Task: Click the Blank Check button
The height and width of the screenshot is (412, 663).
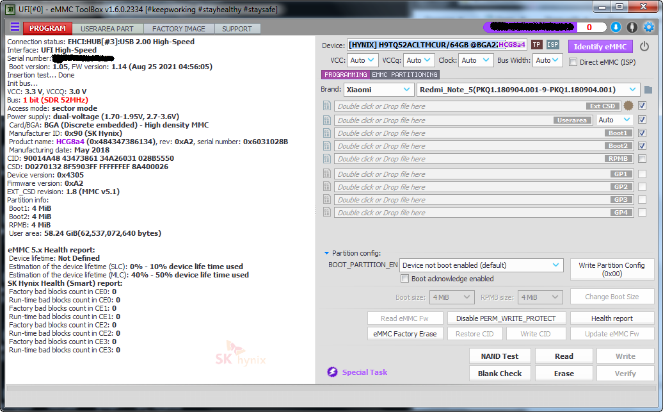Action: [499, 374]
